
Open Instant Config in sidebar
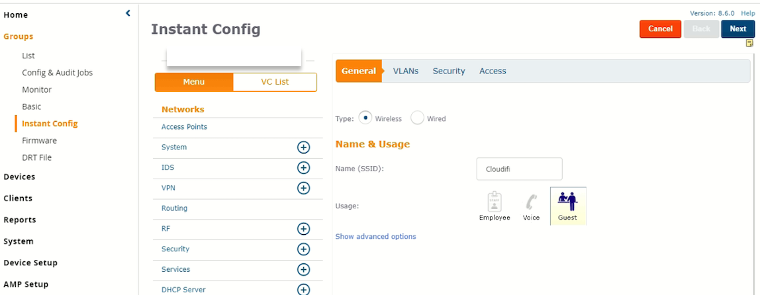50,124
